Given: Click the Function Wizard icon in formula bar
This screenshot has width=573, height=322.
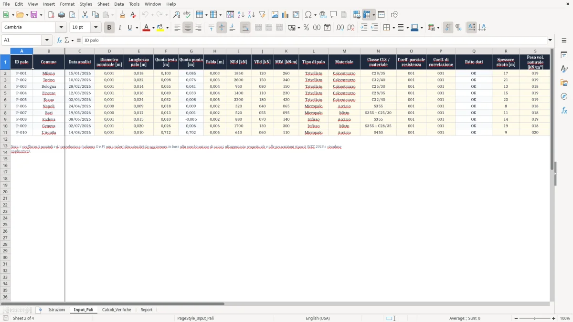Looking at the screenshot, I should [60, 41].
